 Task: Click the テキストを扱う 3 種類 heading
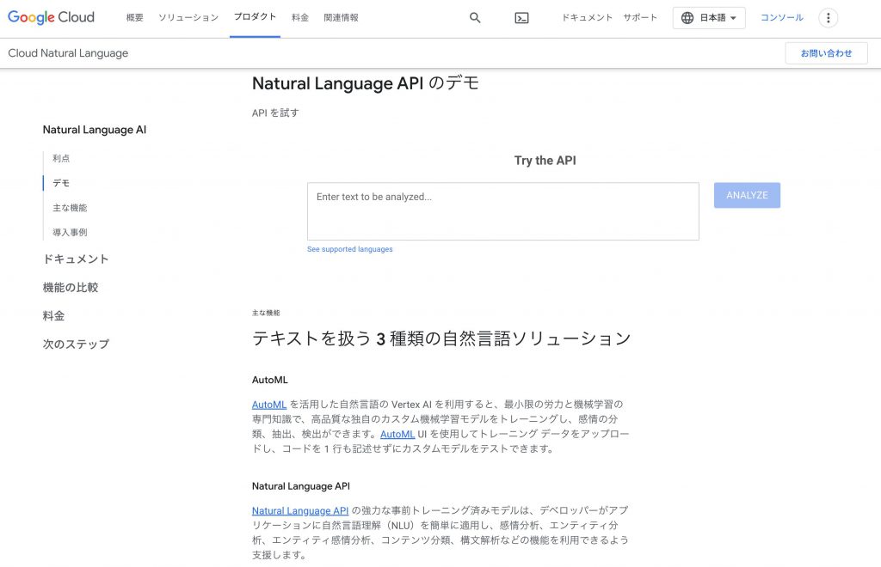coord(441,338)
